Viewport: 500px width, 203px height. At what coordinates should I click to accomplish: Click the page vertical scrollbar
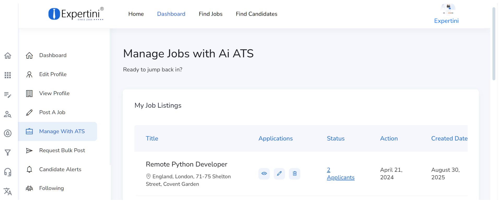(x=493, y=44)
